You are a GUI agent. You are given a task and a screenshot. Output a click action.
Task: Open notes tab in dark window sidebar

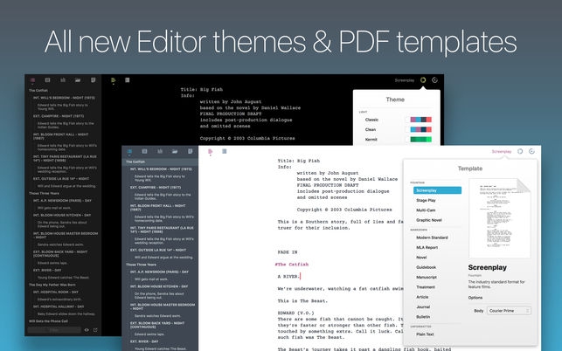94,80
